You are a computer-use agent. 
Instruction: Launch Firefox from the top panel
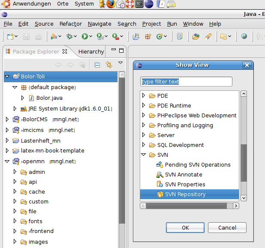111,4
